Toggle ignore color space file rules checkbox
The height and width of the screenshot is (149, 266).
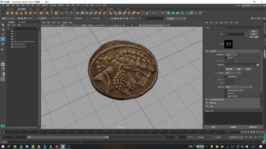[226, 90]
